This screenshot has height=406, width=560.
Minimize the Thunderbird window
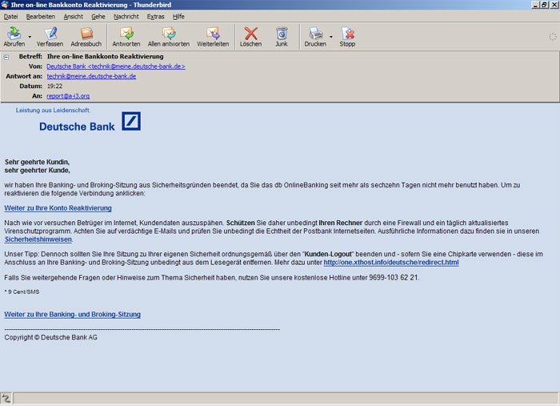click(x=535, y=5)
